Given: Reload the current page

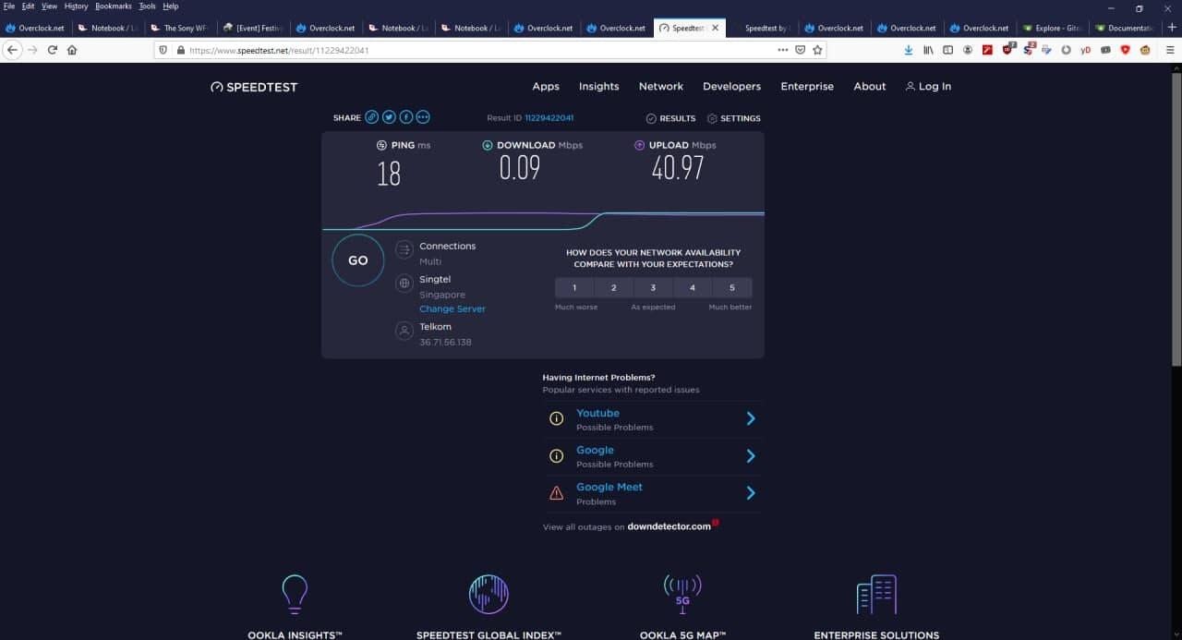Looking at the screenshot, I should tap(53, 50).
